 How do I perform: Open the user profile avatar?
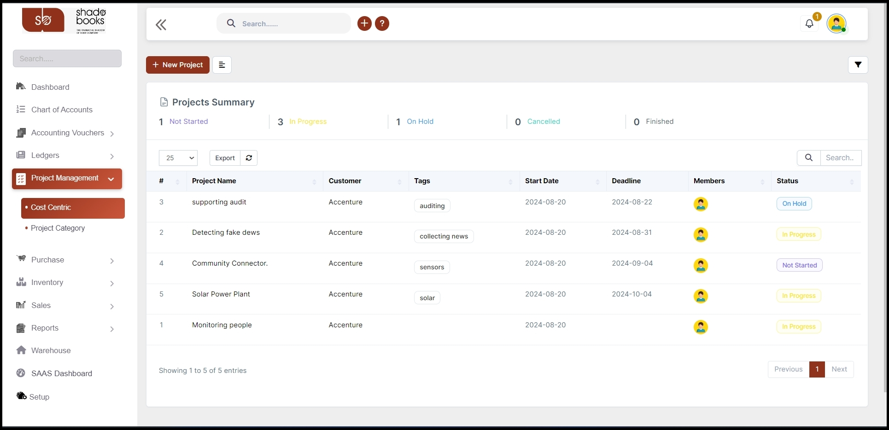click(x=836, y=23)
